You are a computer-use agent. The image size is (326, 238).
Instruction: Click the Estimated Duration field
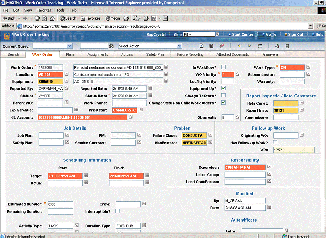[60, 204]
